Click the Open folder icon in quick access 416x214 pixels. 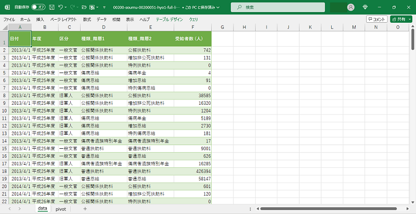pyautogui.click(x=84, y=8)
